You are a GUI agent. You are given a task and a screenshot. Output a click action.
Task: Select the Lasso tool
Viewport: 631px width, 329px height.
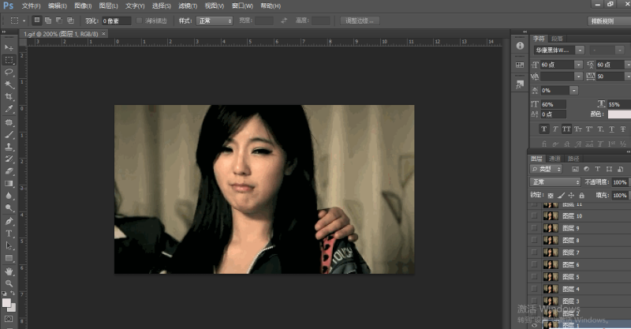click(9, 72)
